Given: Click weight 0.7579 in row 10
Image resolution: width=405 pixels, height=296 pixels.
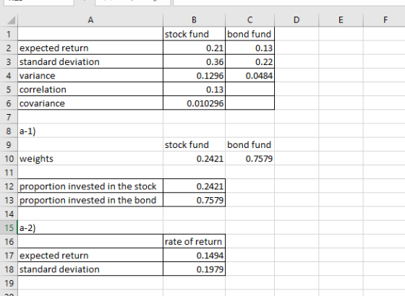Looking at the screenshot, I should (250, 159).
